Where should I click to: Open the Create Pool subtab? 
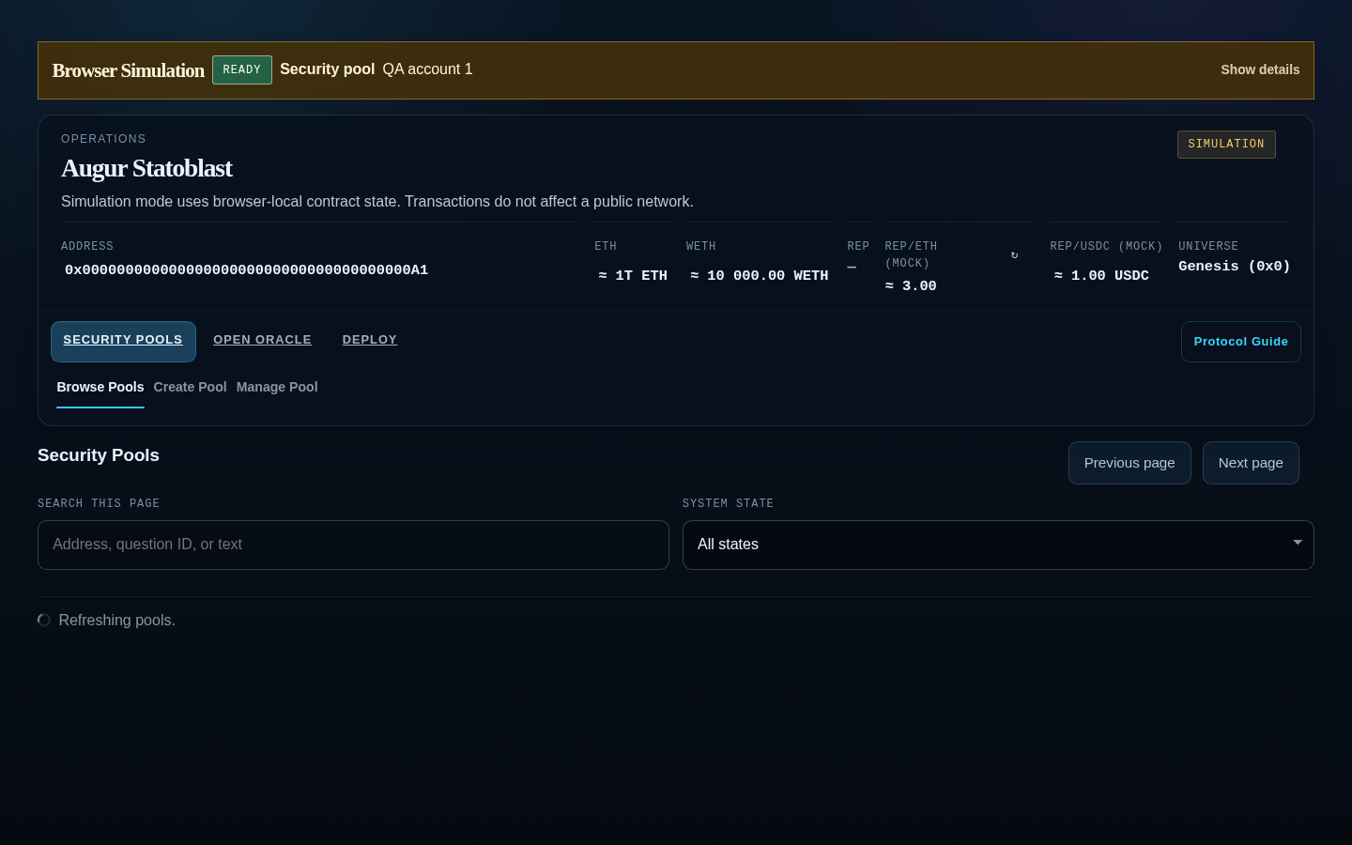pyautogui.click(x=190, y=387)
